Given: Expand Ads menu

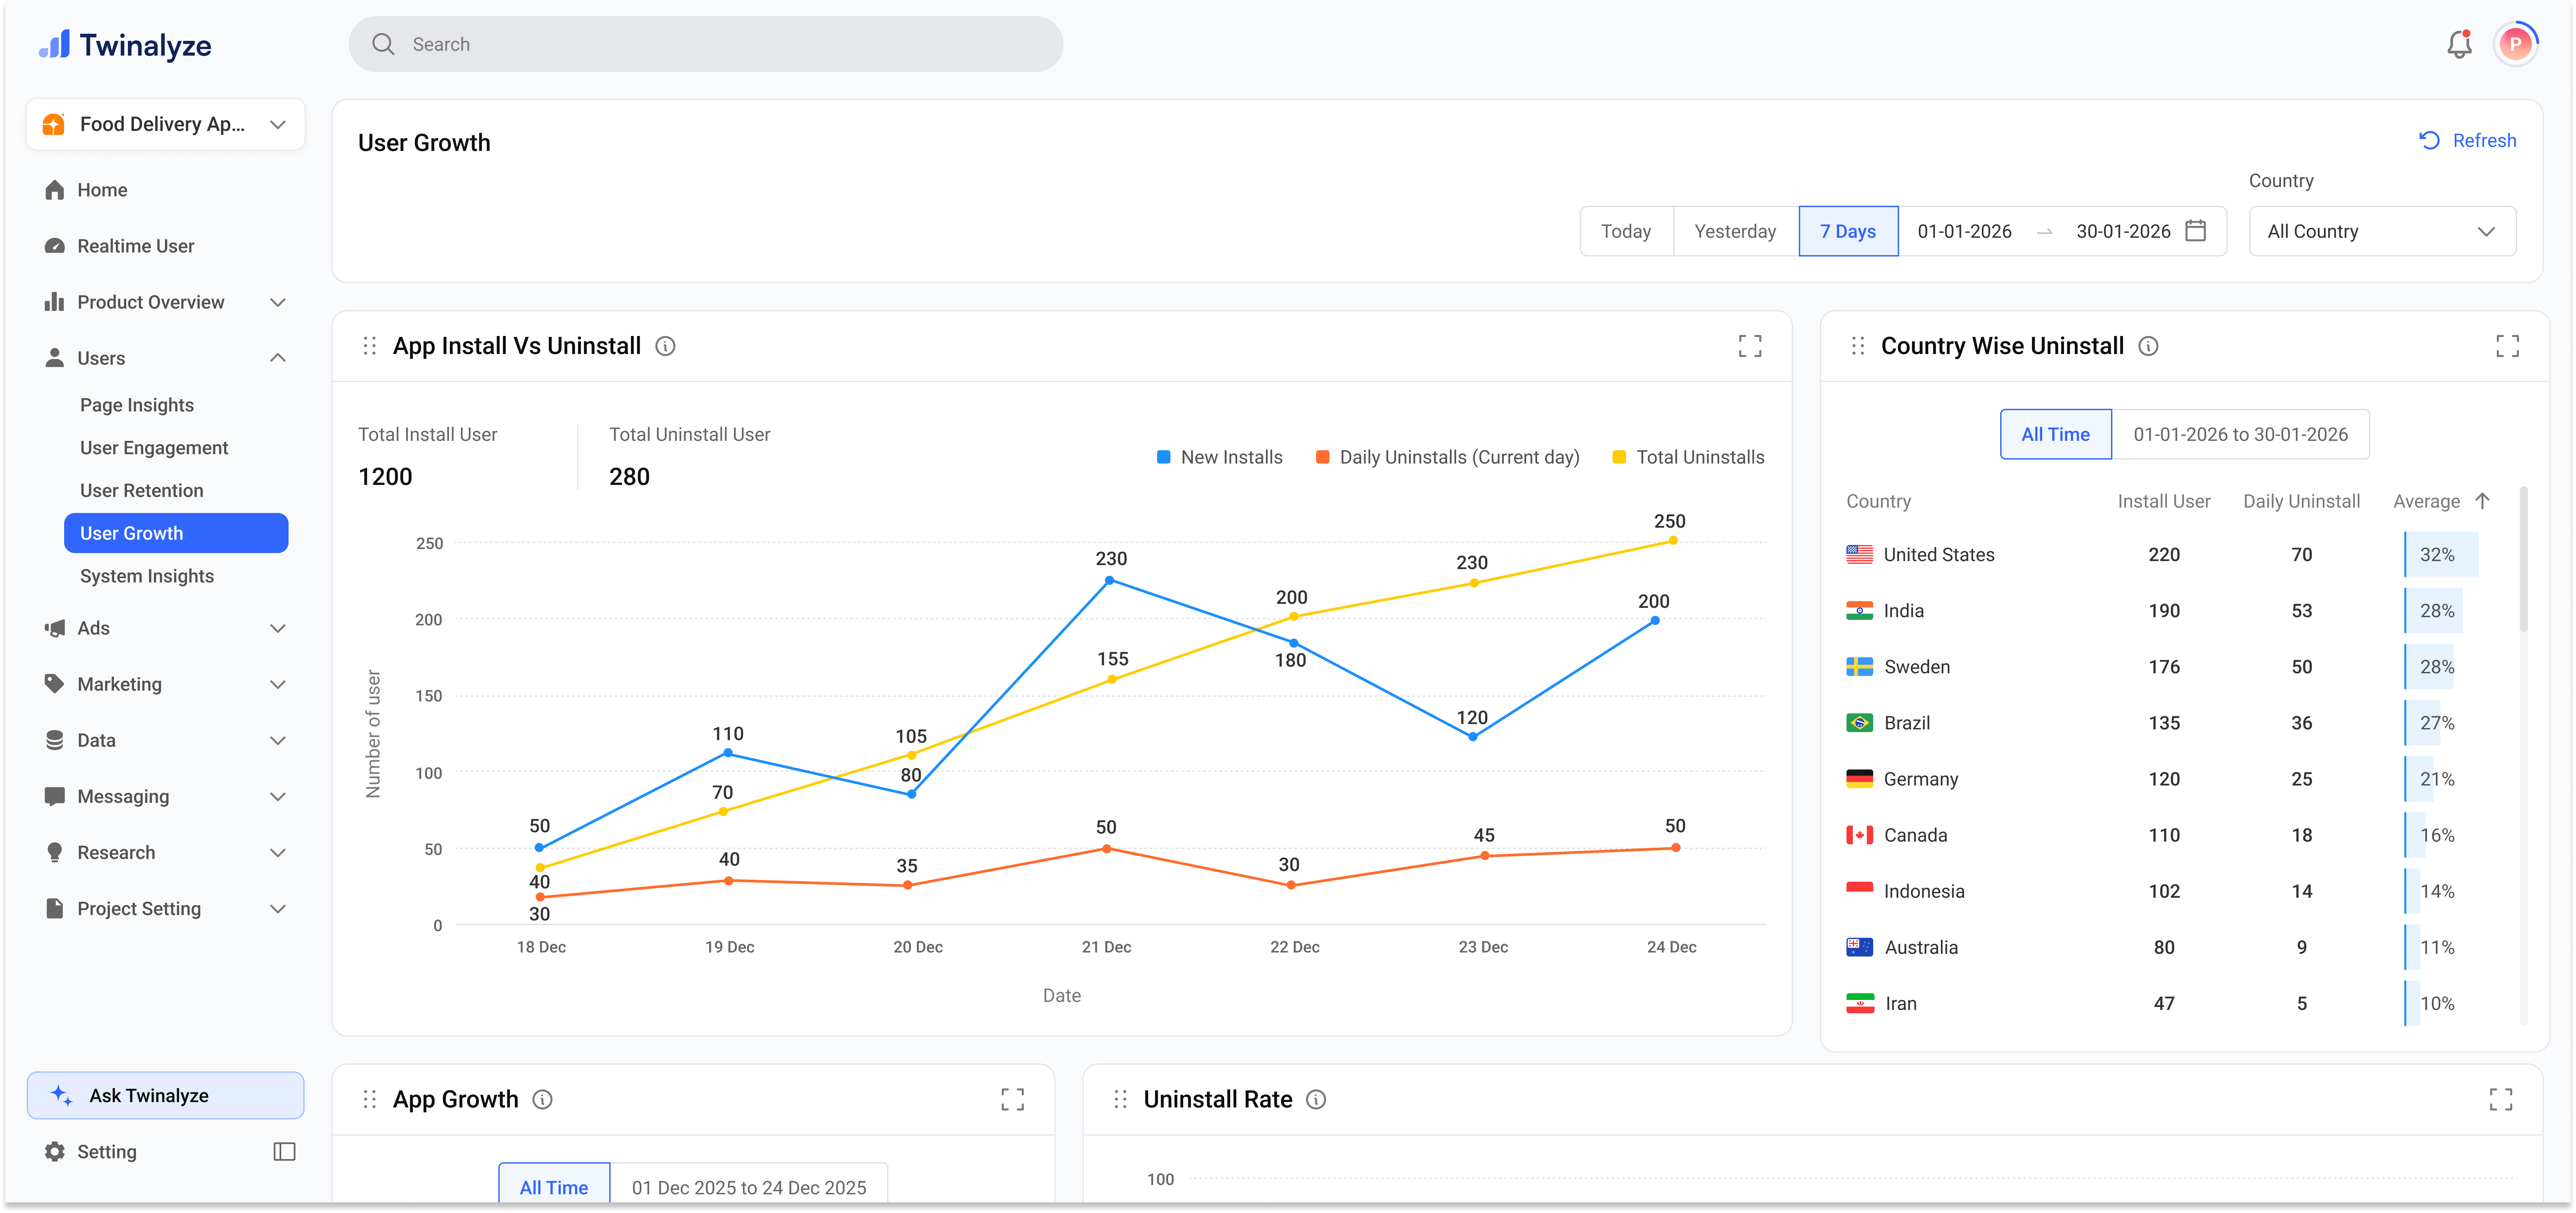Looking at the screenshot, I should tap(166, 628).
